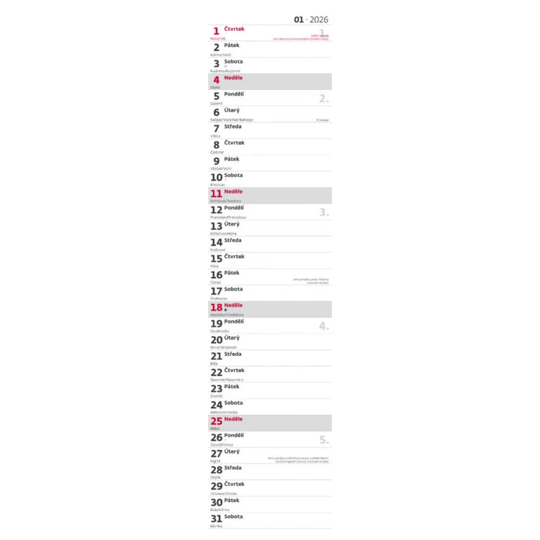Click week number 5 label
The width and height of the screenshot is (540, 540).
tap(323, 439)
